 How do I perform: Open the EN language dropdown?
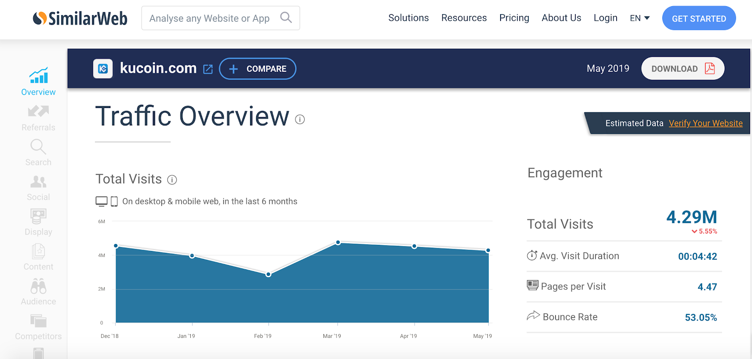(640, 18)
